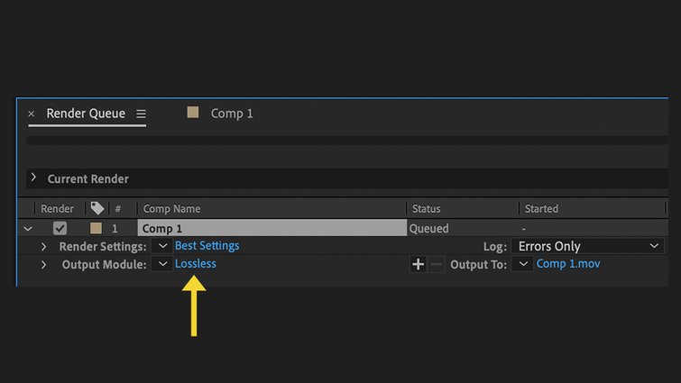Click the Comp 1 row label color swatch
The height and width of the screenshot is (383, 681).
click(96, 229)
